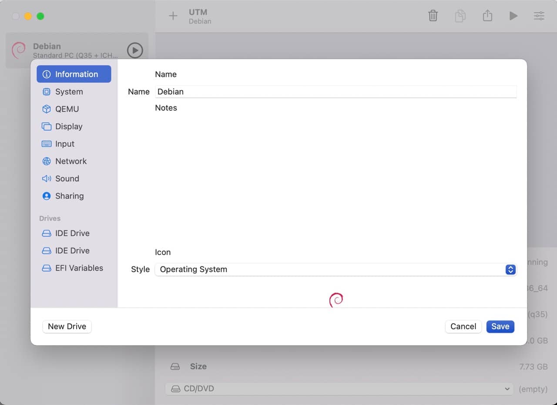Screen dimensions: 557x405
Task: Click the yellow minimize window button
Action: pyautogui.click(x=28, y=16)
